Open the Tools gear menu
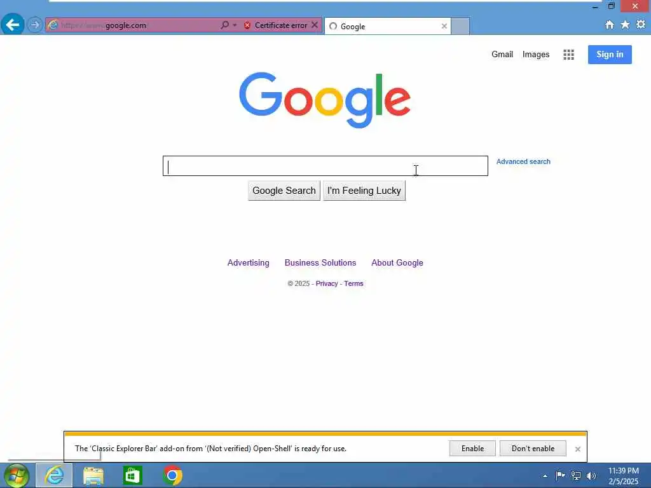 tap(641, 25)
